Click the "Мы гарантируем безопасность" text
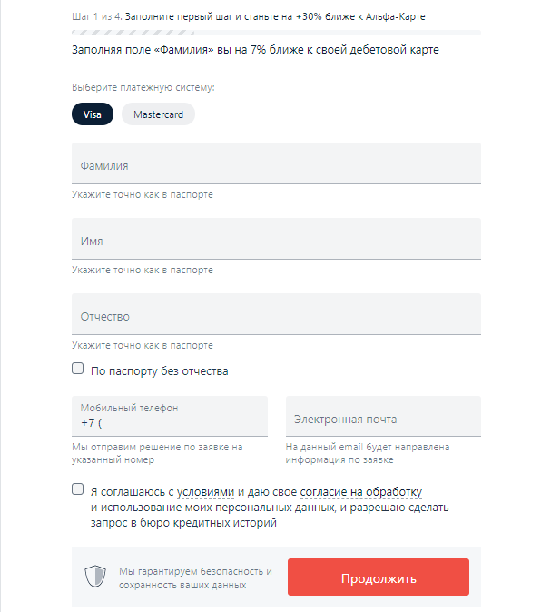This screenshot has height=612, width=551. 195,577
